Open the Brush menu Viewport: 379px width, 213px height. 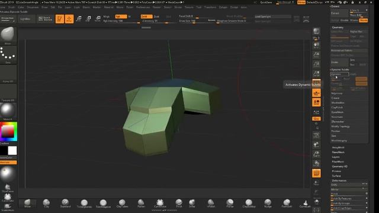11,7
